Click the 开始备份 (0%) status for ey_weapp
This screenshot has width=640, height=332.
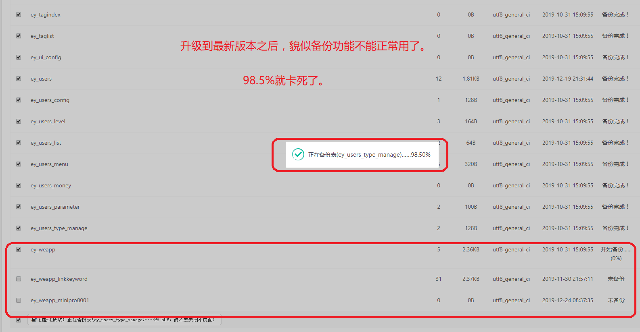616,254
